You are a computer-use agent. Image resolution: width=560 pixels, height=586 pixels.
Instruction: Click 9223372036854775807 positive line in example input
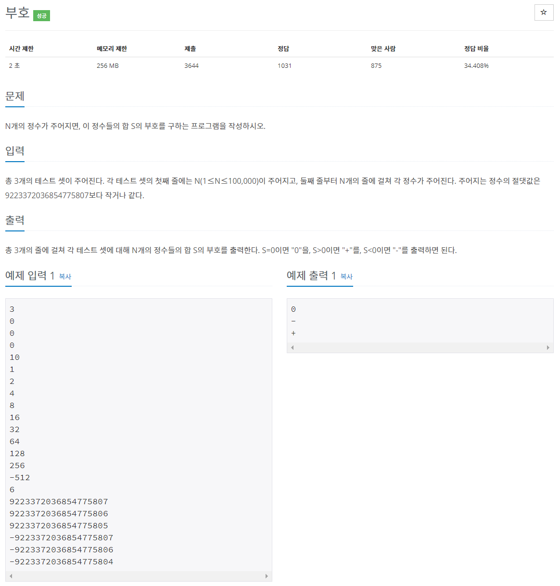click(59, 502)
